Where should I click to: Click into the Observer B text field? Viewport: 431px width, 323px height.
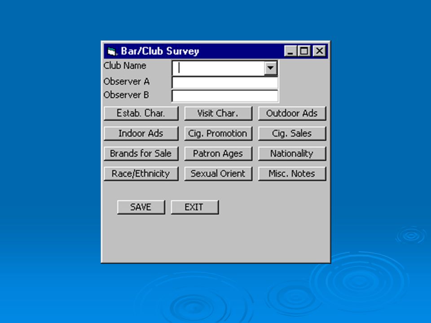pyautogui.click(x=225, y=96)
